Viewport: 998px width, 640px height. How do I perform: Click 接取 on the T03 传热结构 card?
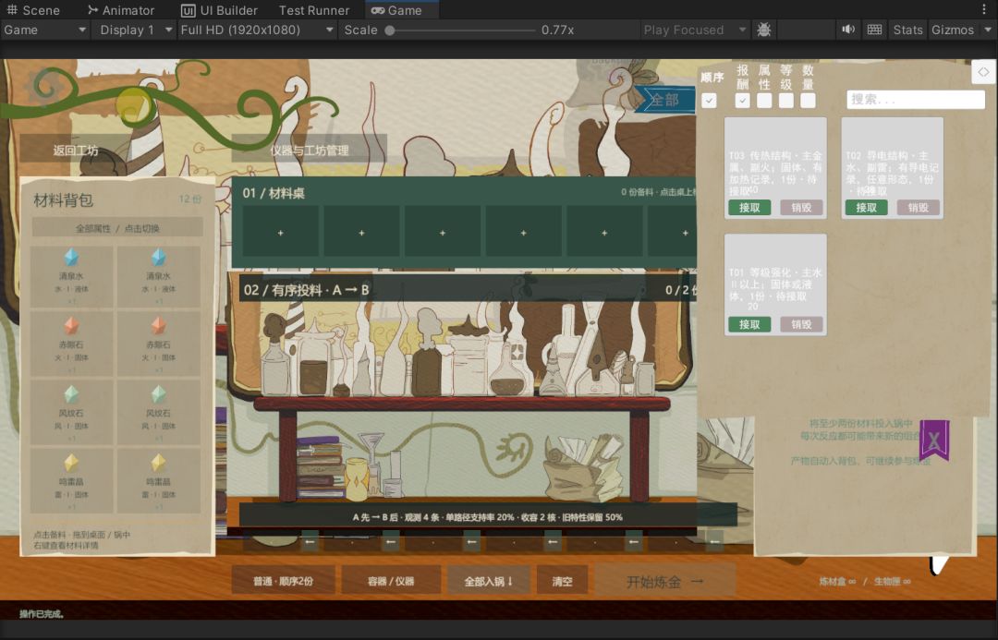tap(749, 208)
